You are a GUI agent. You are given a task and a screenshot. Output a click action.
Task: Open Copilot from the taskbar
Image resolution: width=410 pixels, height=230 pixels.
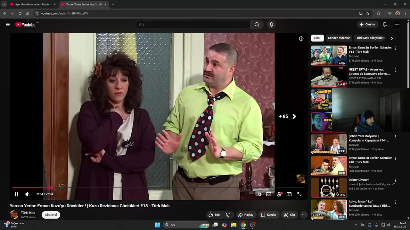225,225
